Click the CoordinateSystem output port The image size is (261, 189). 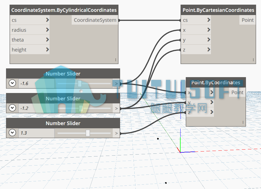pos(95,20)
